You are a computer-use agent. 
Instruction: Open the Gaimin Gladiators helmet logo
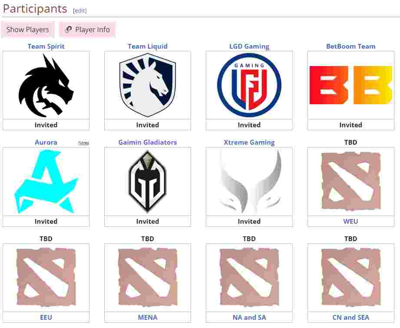tap(148, 182)
